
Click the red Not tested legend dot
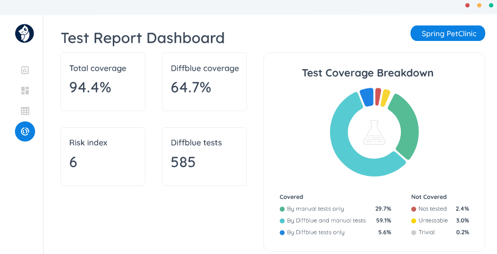tap(414, 209)
